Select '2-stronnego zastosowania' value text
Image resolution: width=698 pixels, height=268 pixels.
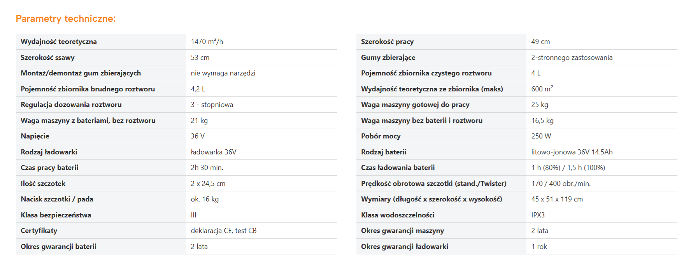[x=572, y=58]
